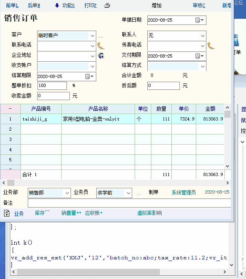The width and height of the screenshot is (246, 279).
Task: Go to previous order with 前单
Action: pos(12,6)
